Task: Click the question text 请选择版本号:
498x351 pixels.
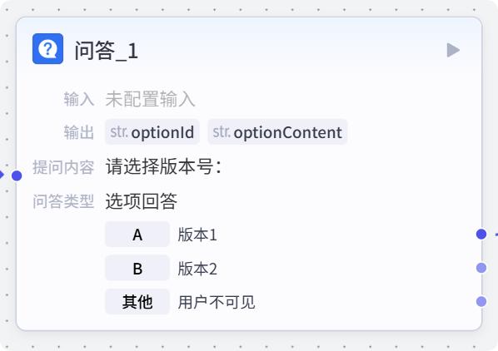Action: [163, 166]
